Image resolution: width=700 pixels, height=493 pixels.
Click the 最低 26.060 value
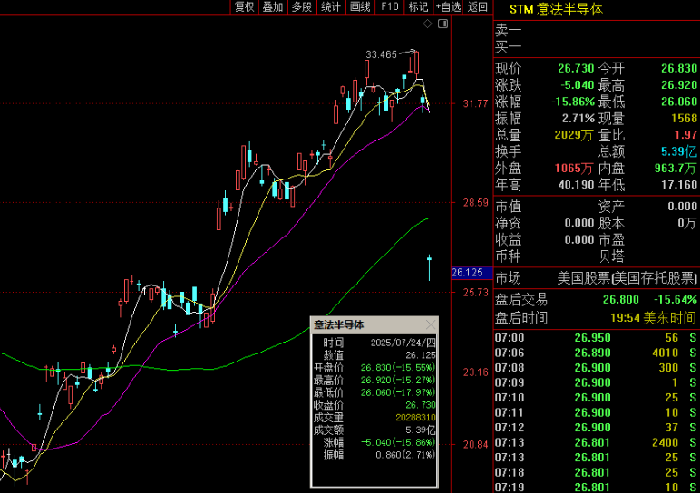(x=679, y=101)
